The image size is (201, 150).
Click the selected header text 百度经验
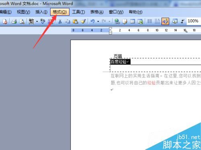pos(118,62)
